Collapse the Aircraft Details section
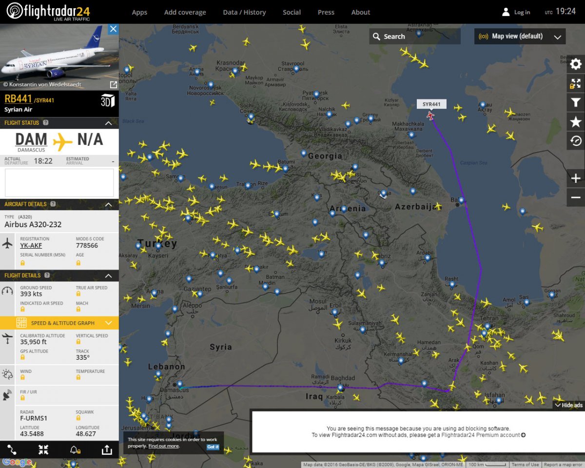 click(x=109, y=204)
